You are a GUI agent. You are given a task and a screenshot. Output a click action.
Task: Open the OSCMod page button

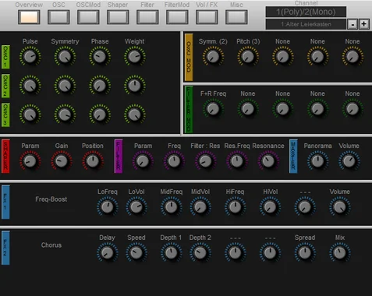[88, 17]
